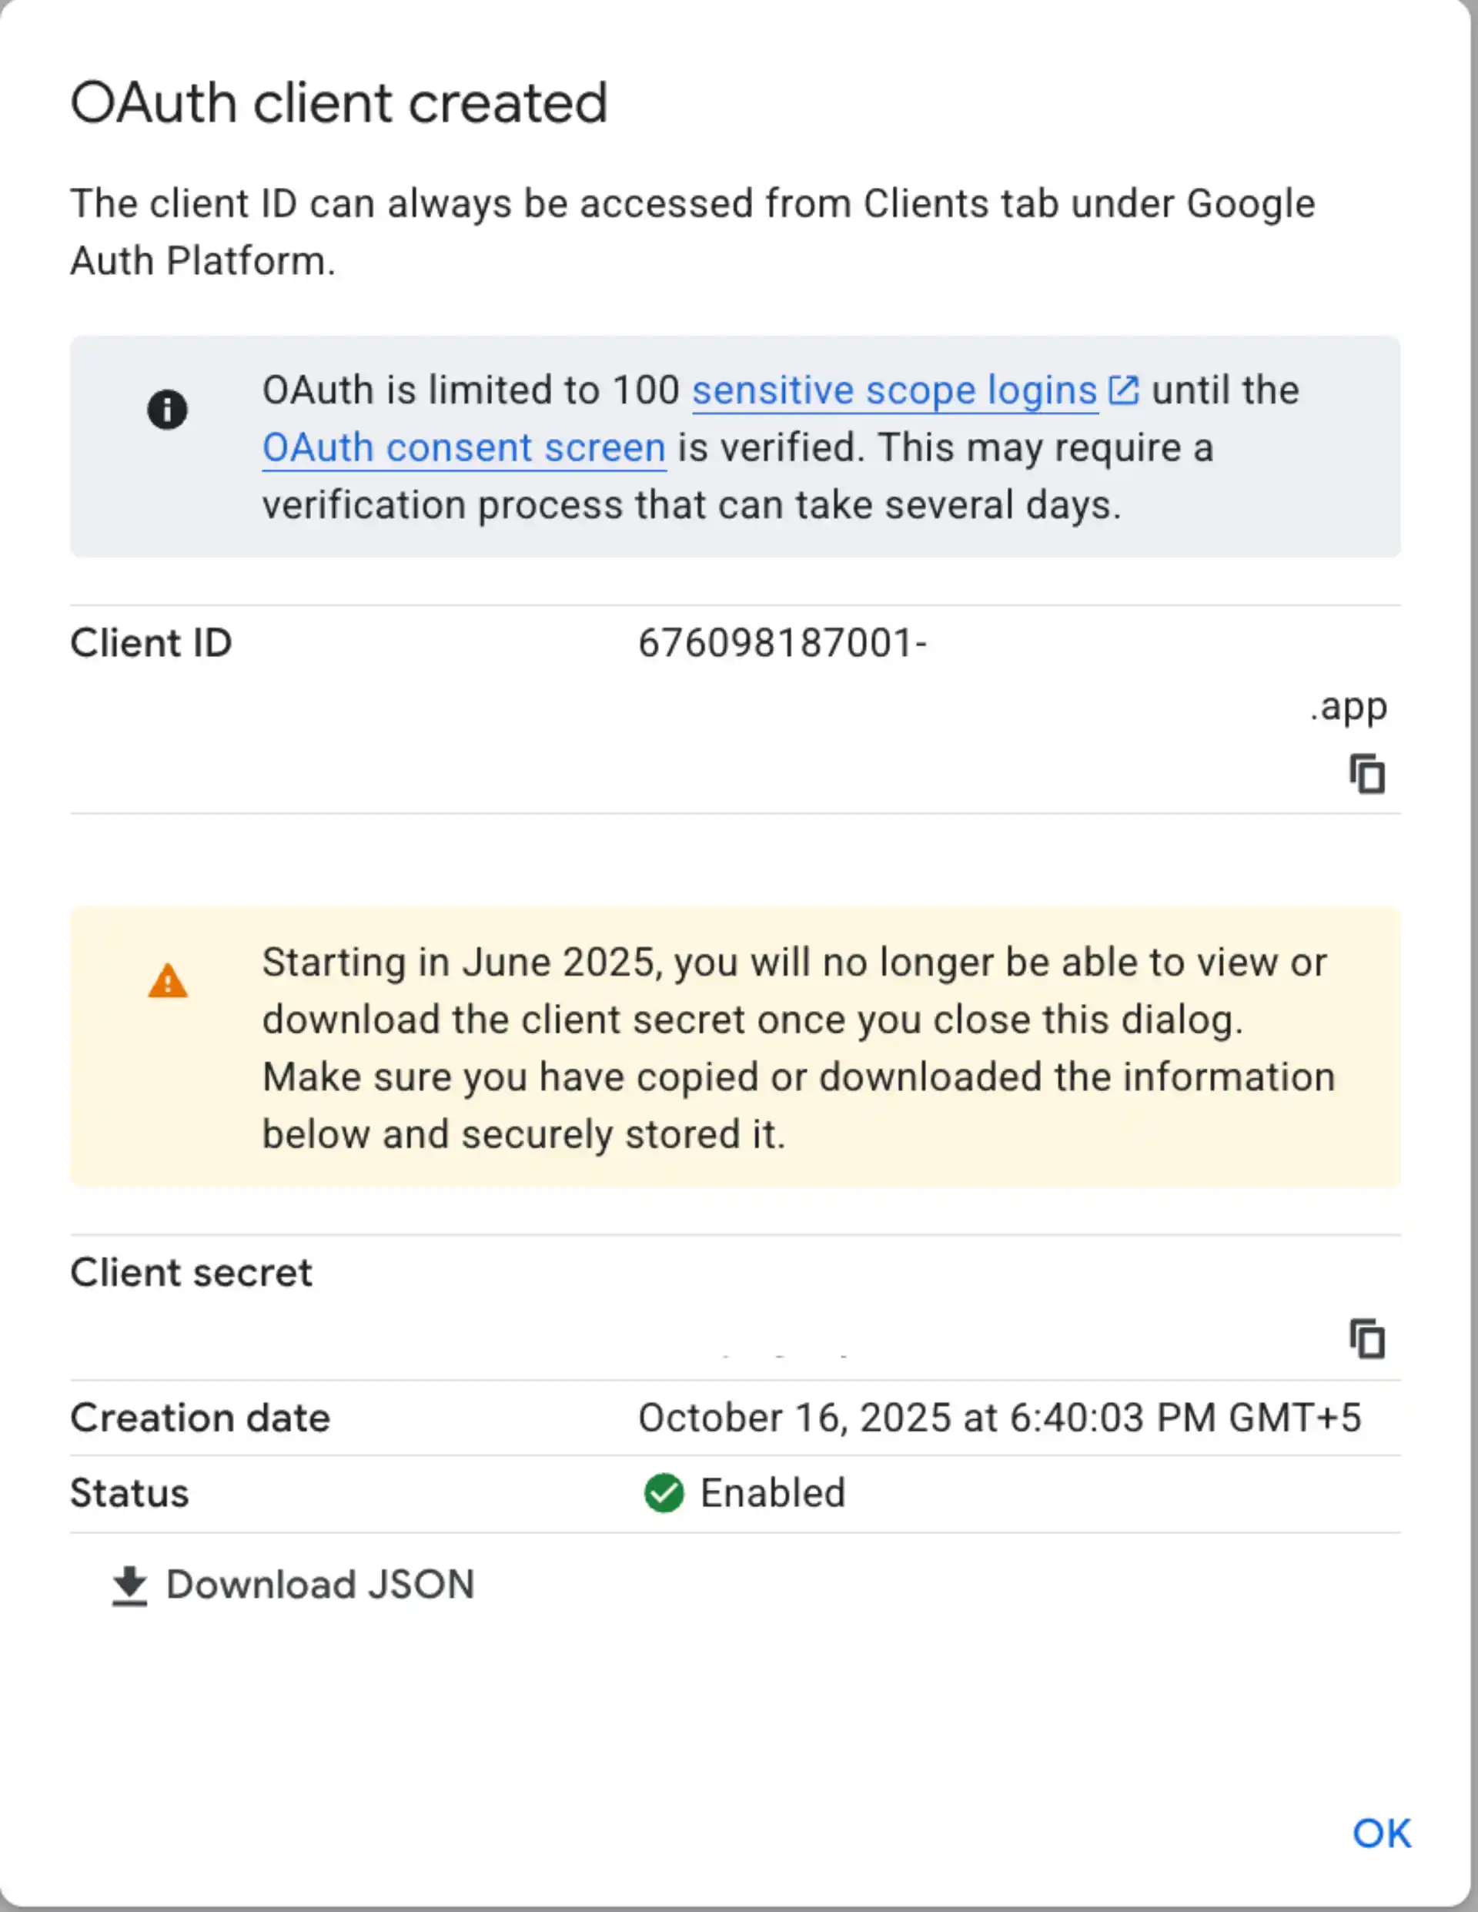Open external link icon after sensitive scope logins
The width and height of the screenshot is (1478, 1912).
pyautogui.click(x=1124, y=390)
